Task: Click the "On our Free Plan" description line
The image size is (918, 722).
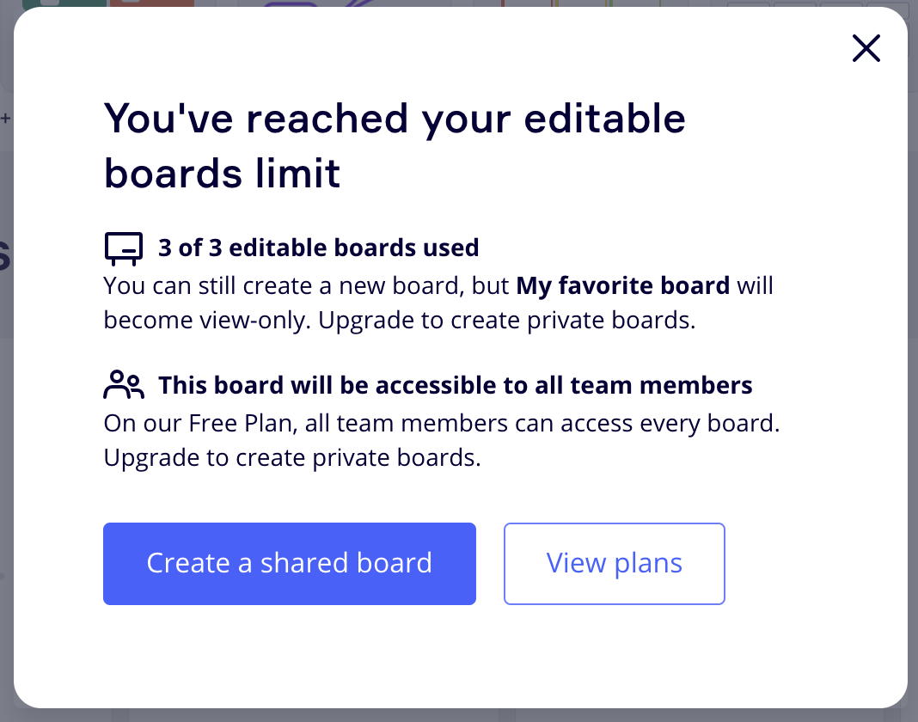Action: [441, 423]
